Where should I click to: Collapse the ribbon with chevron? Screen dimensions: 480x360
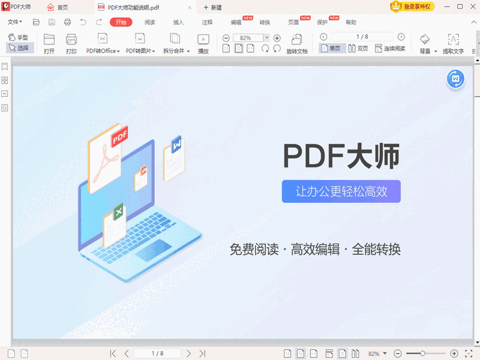(x=473, y=22)
